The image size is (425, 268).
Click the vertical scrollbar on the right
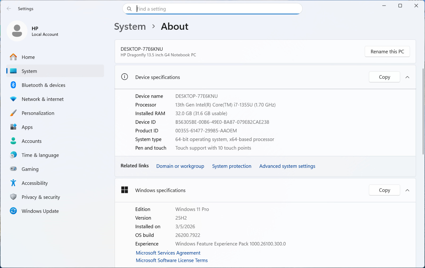click(423, 112)
